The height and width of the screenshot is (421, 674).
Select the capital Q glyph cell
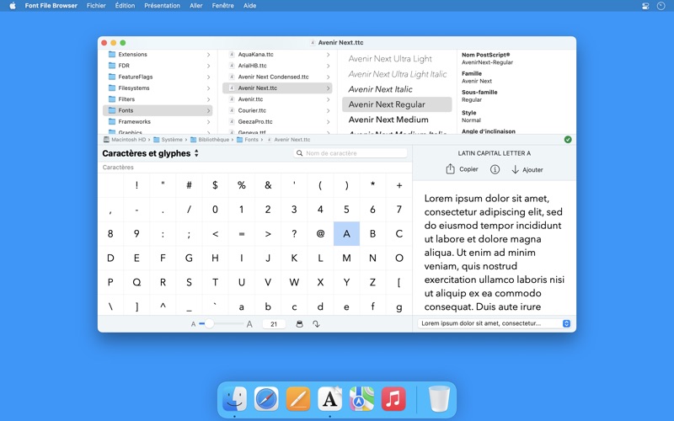tap(136, 282)
